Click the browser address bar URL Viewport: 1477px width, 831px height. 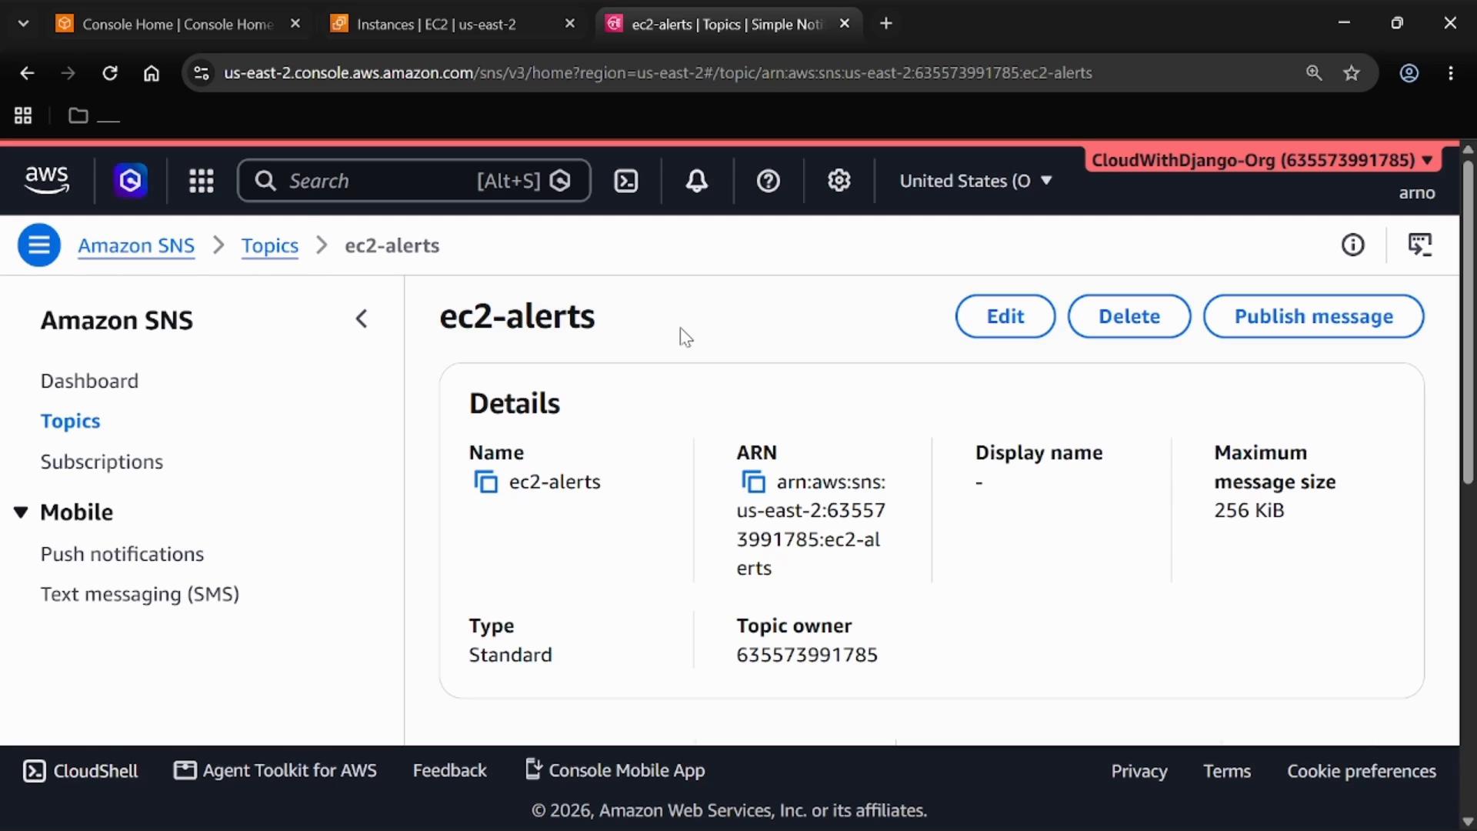tap(658, 73)
